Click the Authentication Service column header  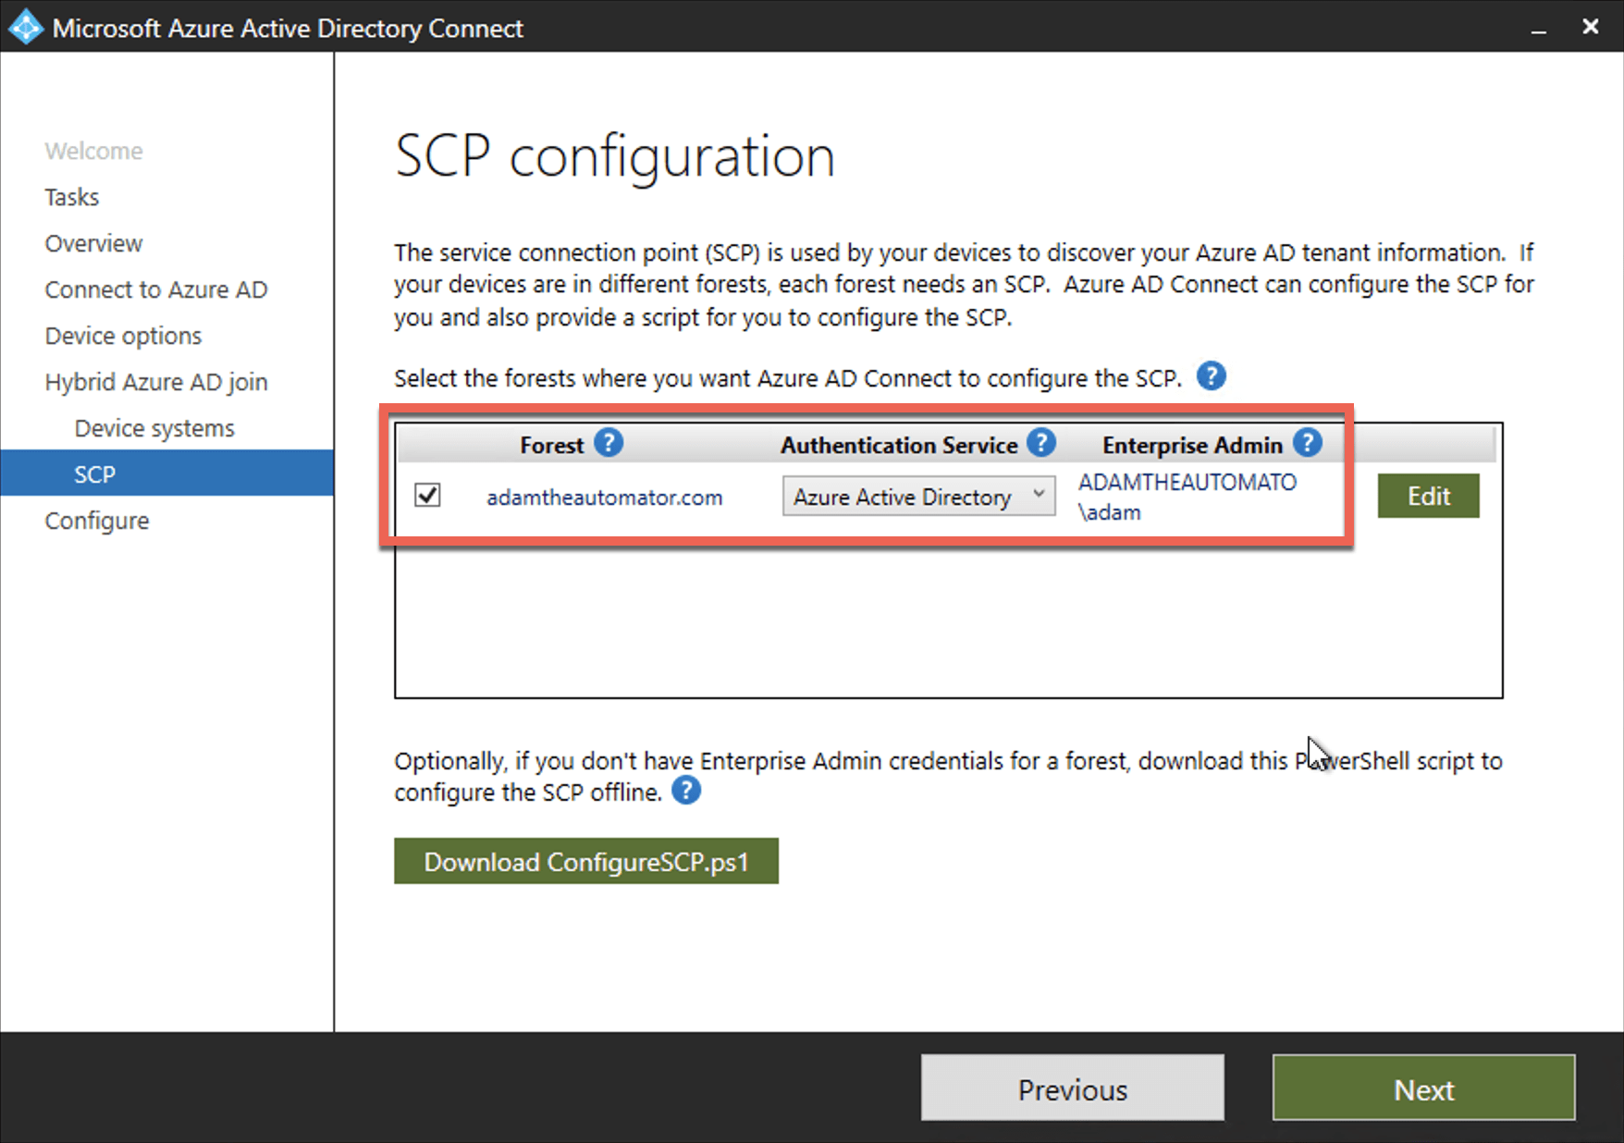click(899, 445)
